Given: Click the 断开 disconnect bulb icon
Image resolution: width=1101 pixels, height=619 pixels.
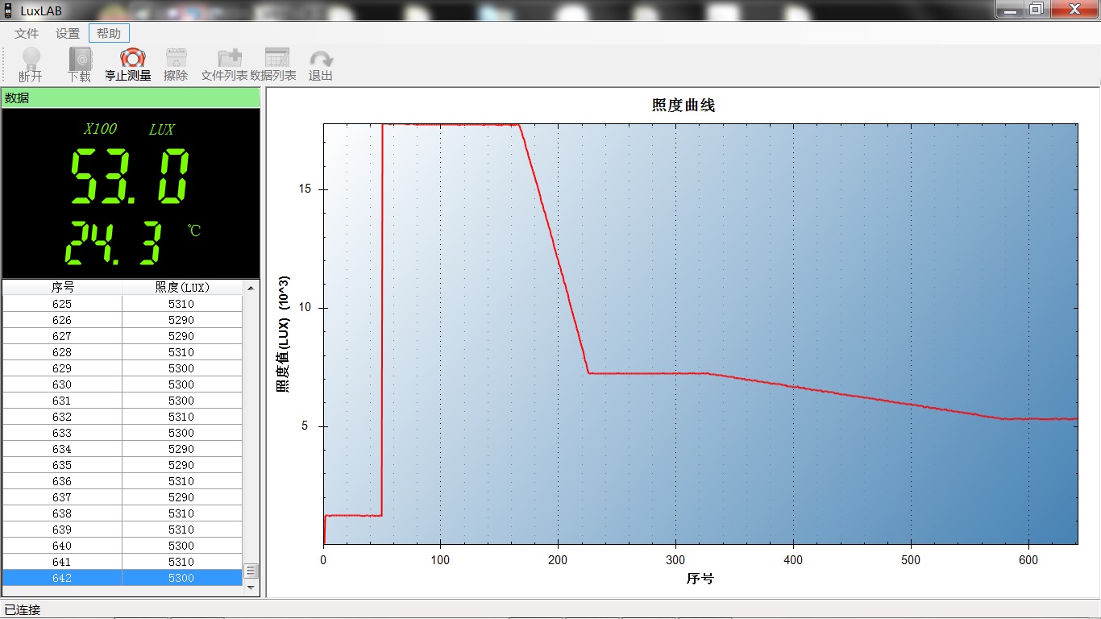Looking at the screenshot, I should click(x=31, y=59).
